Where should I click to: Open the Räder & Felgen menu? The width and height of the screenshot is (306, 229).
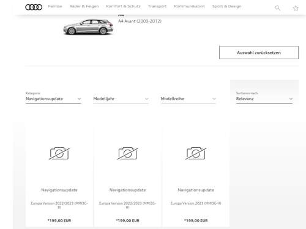click(84, 6)
